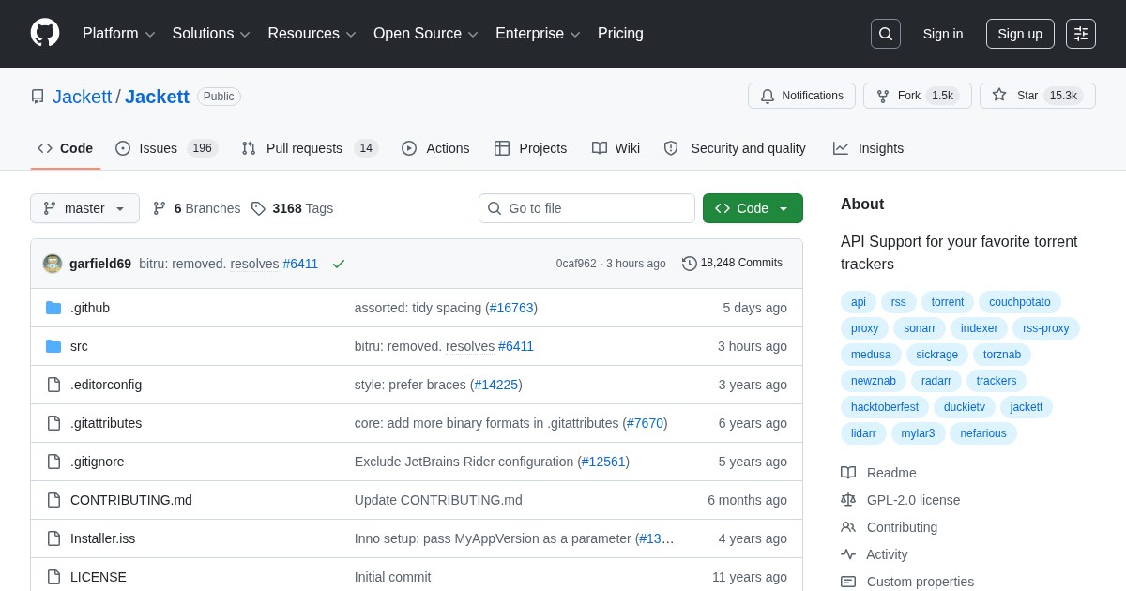Expand the Resources menu
The height and width of the screenshot is (591, 1126).
[x=312, y=34]
